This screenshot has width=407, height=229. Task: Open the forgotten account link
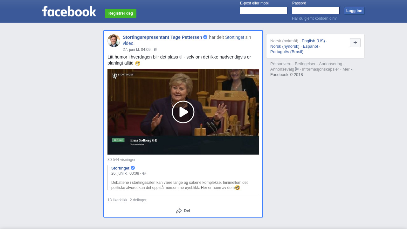coord(314,18)
